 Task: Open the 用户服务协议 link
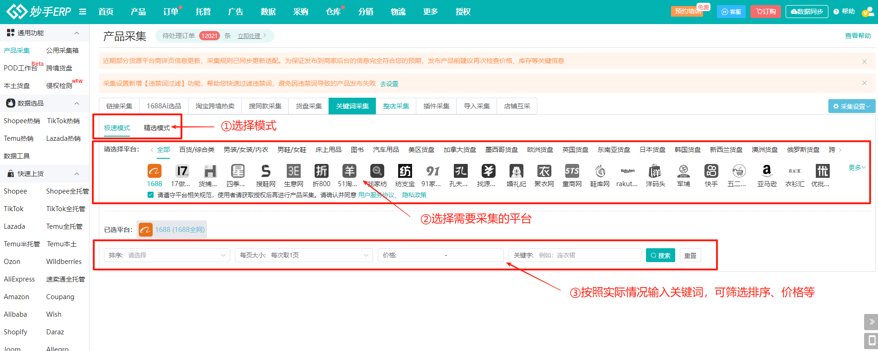pos(376,195)
